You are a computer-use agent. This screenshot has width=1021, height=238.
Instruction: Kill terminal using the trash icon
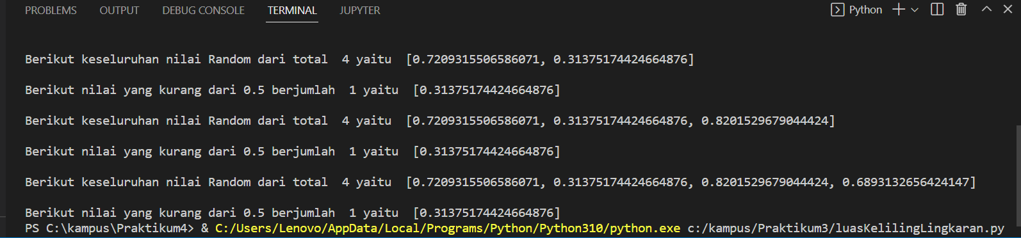pyautogui.click(x=961, y=9)
